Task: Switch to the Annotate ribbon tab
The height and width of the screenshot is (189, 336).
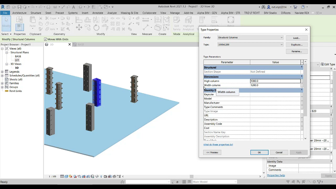Action: point(98,13)
